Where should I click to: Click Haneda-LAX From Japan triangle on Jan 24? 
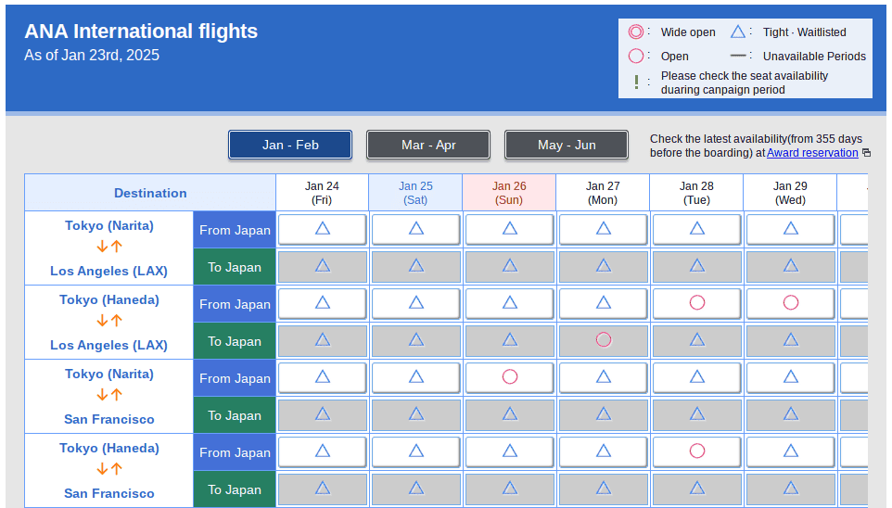(323, 302)
